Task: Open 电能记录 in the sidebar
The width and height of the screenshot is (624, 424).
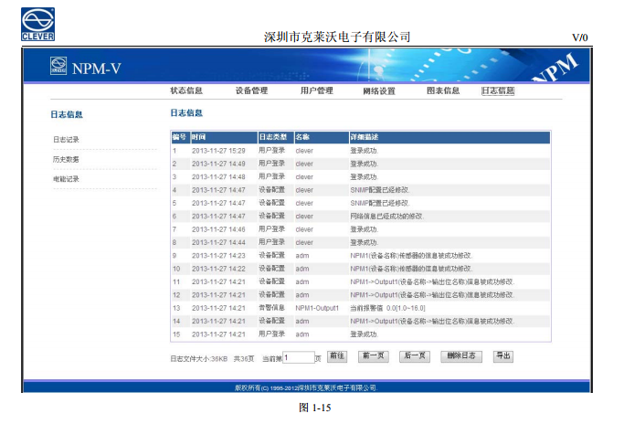Action: 66,179
